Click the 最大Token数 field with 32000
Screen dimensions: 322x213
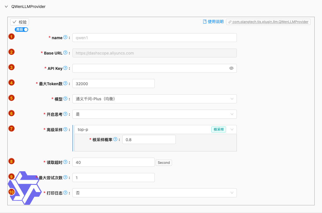coord(113,83)
